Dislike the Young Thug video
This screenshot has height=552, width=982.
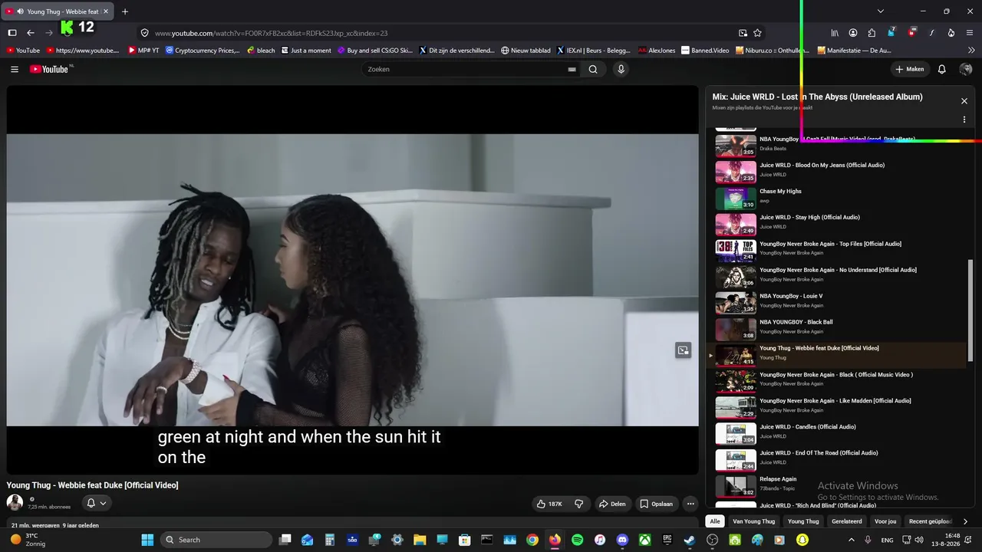579,504
